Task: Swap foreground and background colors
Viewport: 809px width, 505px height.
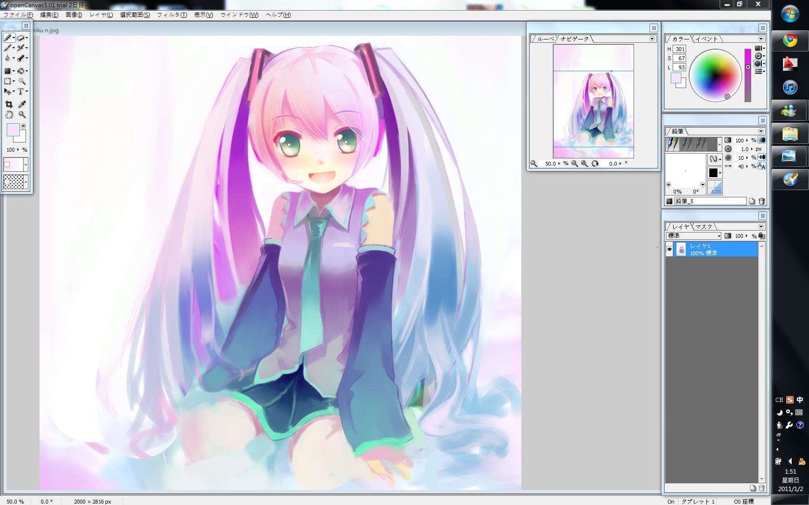Action: (23, 126)
